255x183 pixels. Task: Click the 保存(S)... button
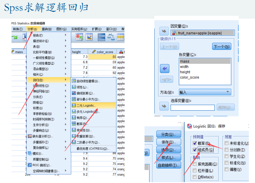[169, 142]
